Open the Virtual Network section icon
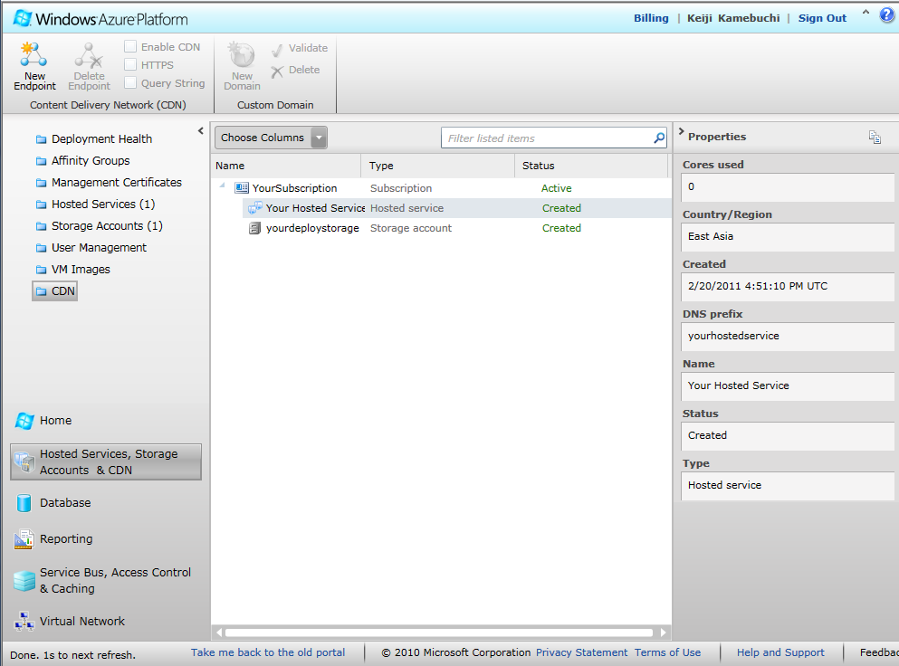This screenshot has height=666, width=899. point(24,622)
